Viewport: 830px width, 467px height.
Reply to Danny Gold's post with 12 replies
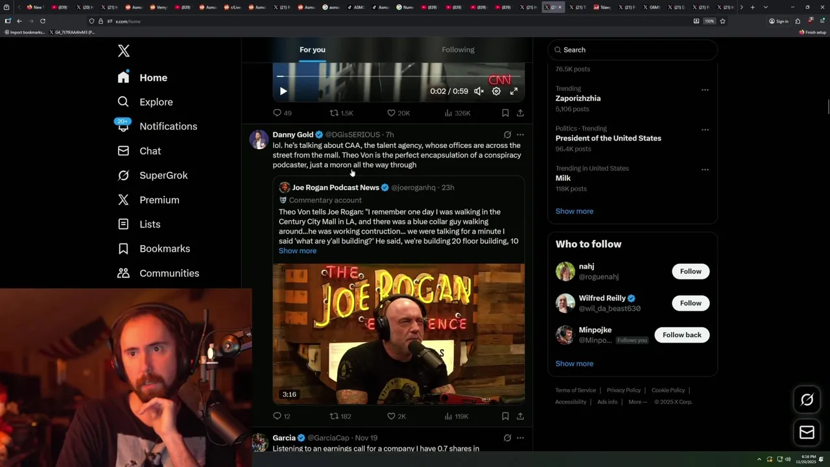tap(282, 416)
